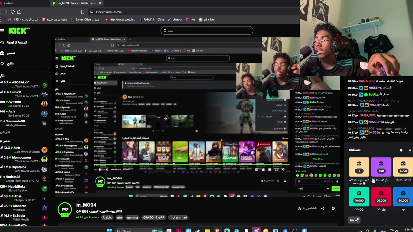Screen dimensions: 413x232
Task: Open the Following heart sidebar item
Action: (x=7, y=64)
